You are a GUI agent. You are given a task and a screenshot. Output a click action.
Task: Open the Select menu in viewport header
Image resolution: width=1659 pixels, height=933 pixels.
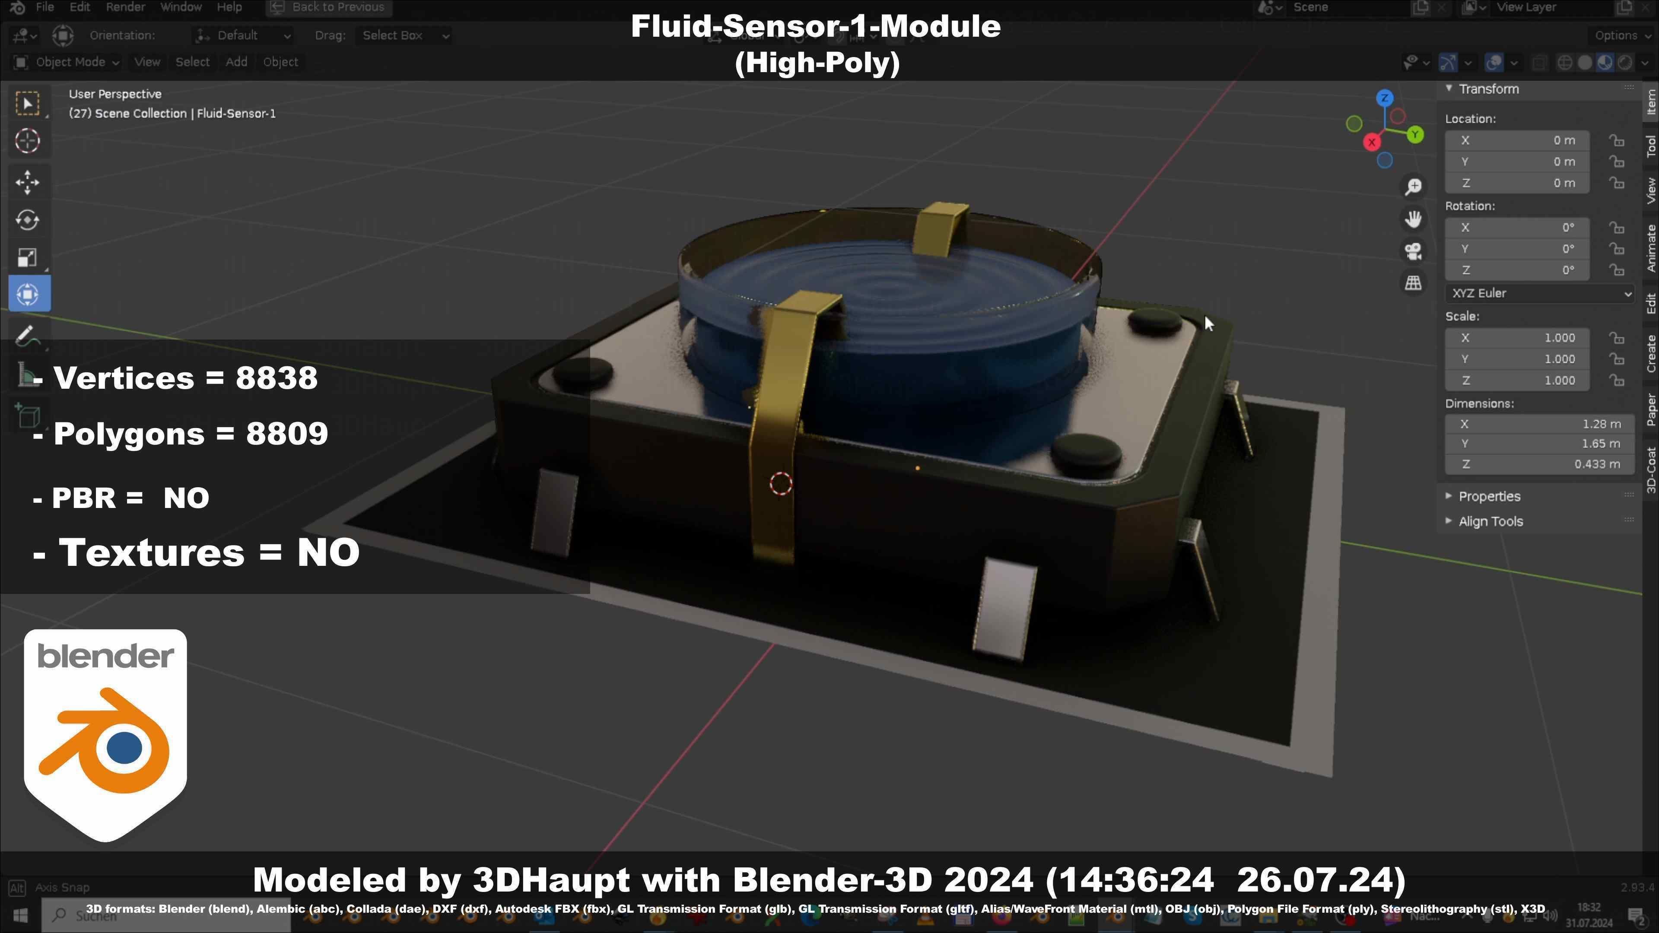[193, 63]
